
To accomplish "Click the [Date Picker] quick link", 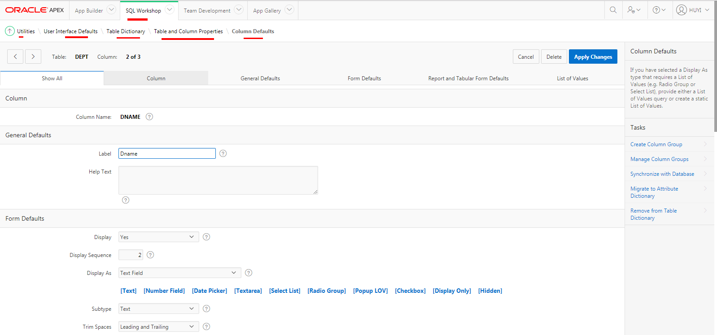I will [x=210, y=291].
